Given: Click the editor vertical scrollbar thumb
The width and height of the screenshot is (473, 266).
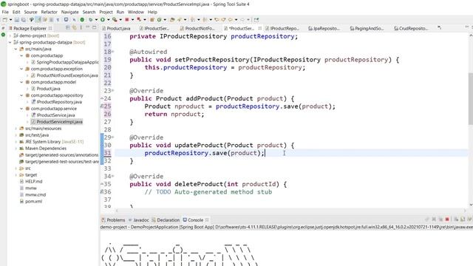Looking at the screenshot, I should [x=470, y=98].
